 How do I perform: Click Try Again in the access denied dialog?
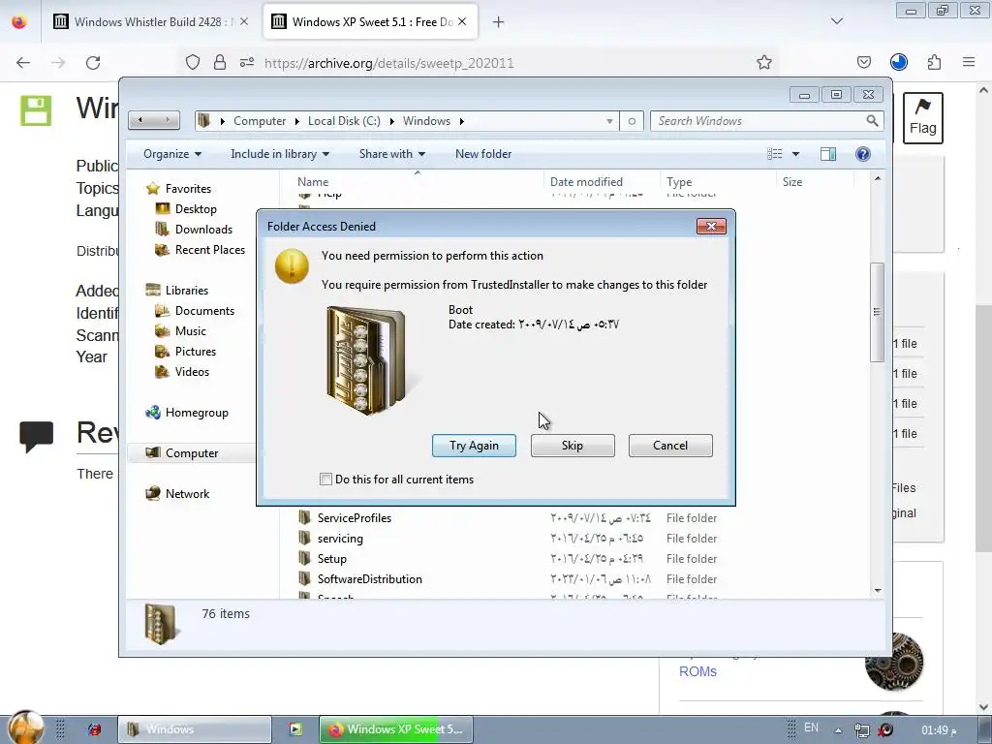[x=474, y=446]
